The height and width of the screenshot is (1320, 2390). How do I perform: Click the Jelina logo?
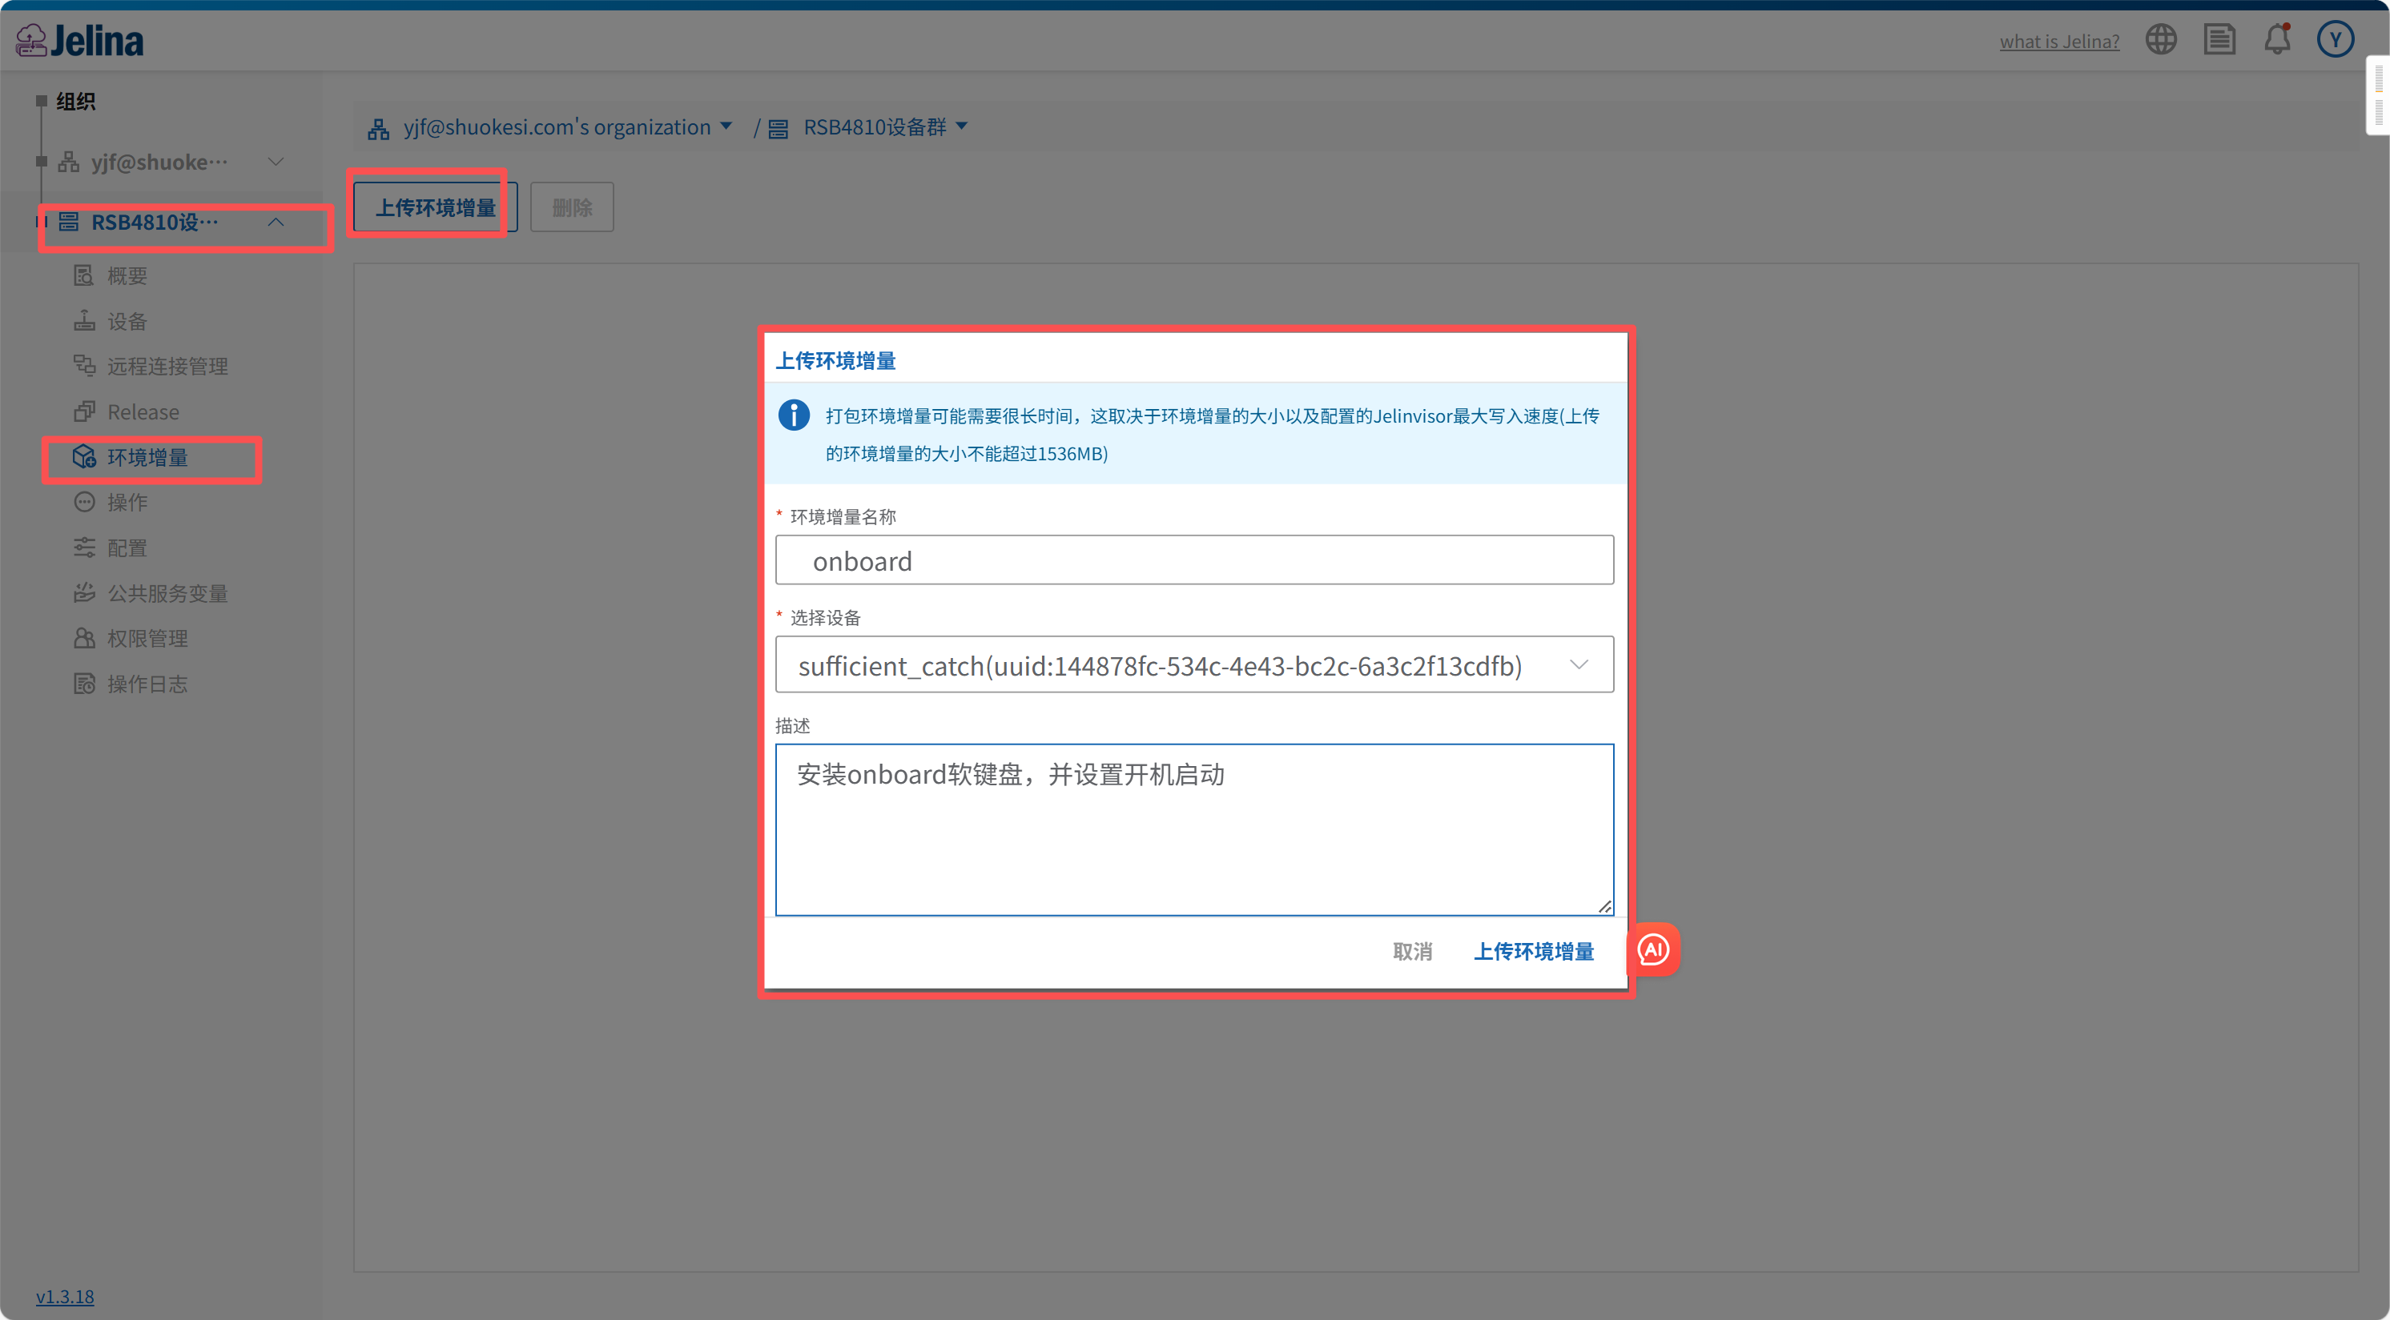tap(78, 39)
